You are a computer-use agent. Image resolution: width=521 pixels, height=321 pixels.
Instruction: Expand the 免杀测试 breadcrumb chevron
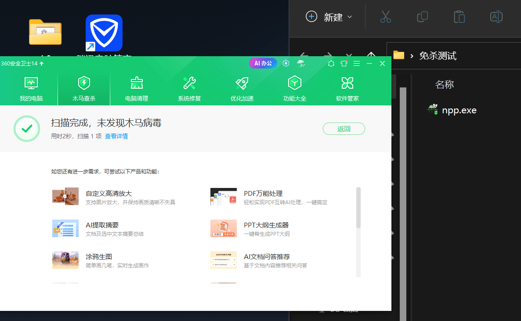pos(412,56)
